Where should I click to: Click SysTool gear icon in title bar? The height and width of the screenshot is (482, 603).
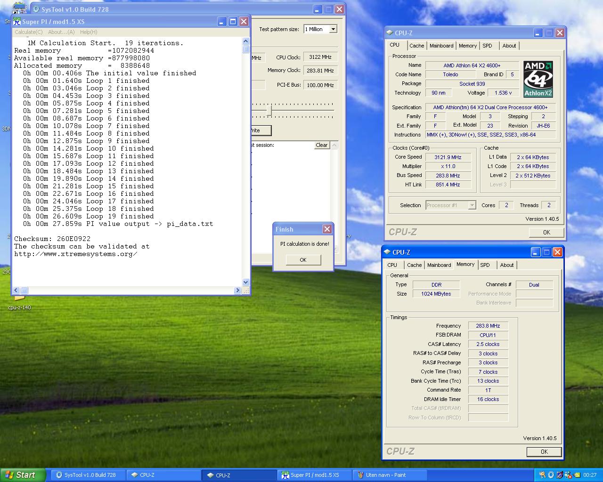[36, 9]
